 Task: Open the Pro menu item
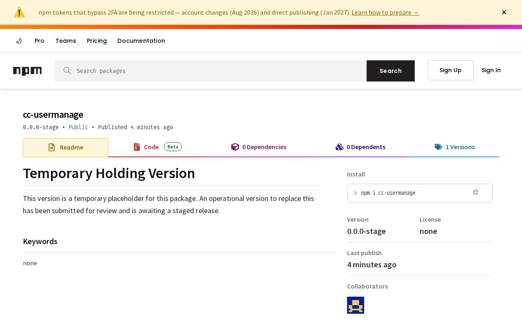40,41
